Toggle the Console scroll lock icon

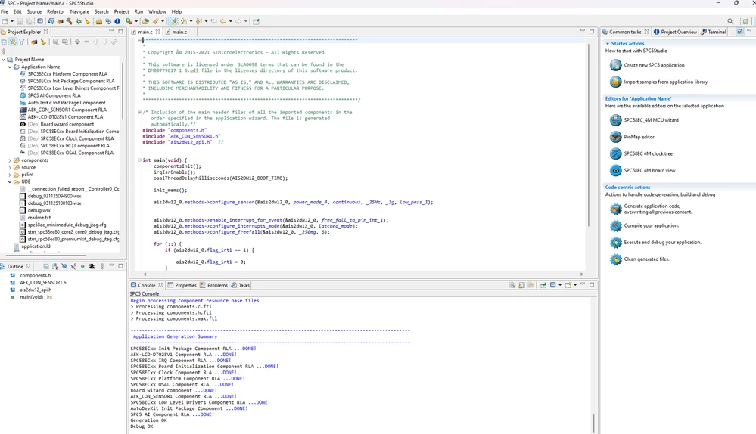tap(521, 285)
